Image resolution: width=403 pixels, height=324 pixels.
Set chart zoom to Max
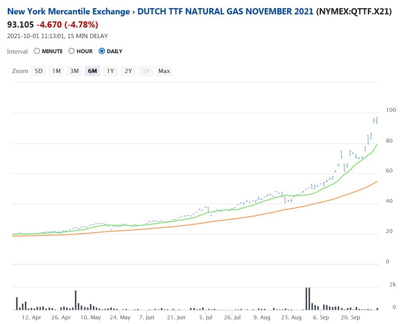[x=164, y=71]
